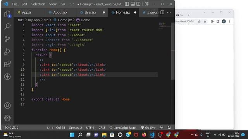Open errors and warnings in status bar
The height and width of the screenshot is (139, 248).
pos(12,127)
